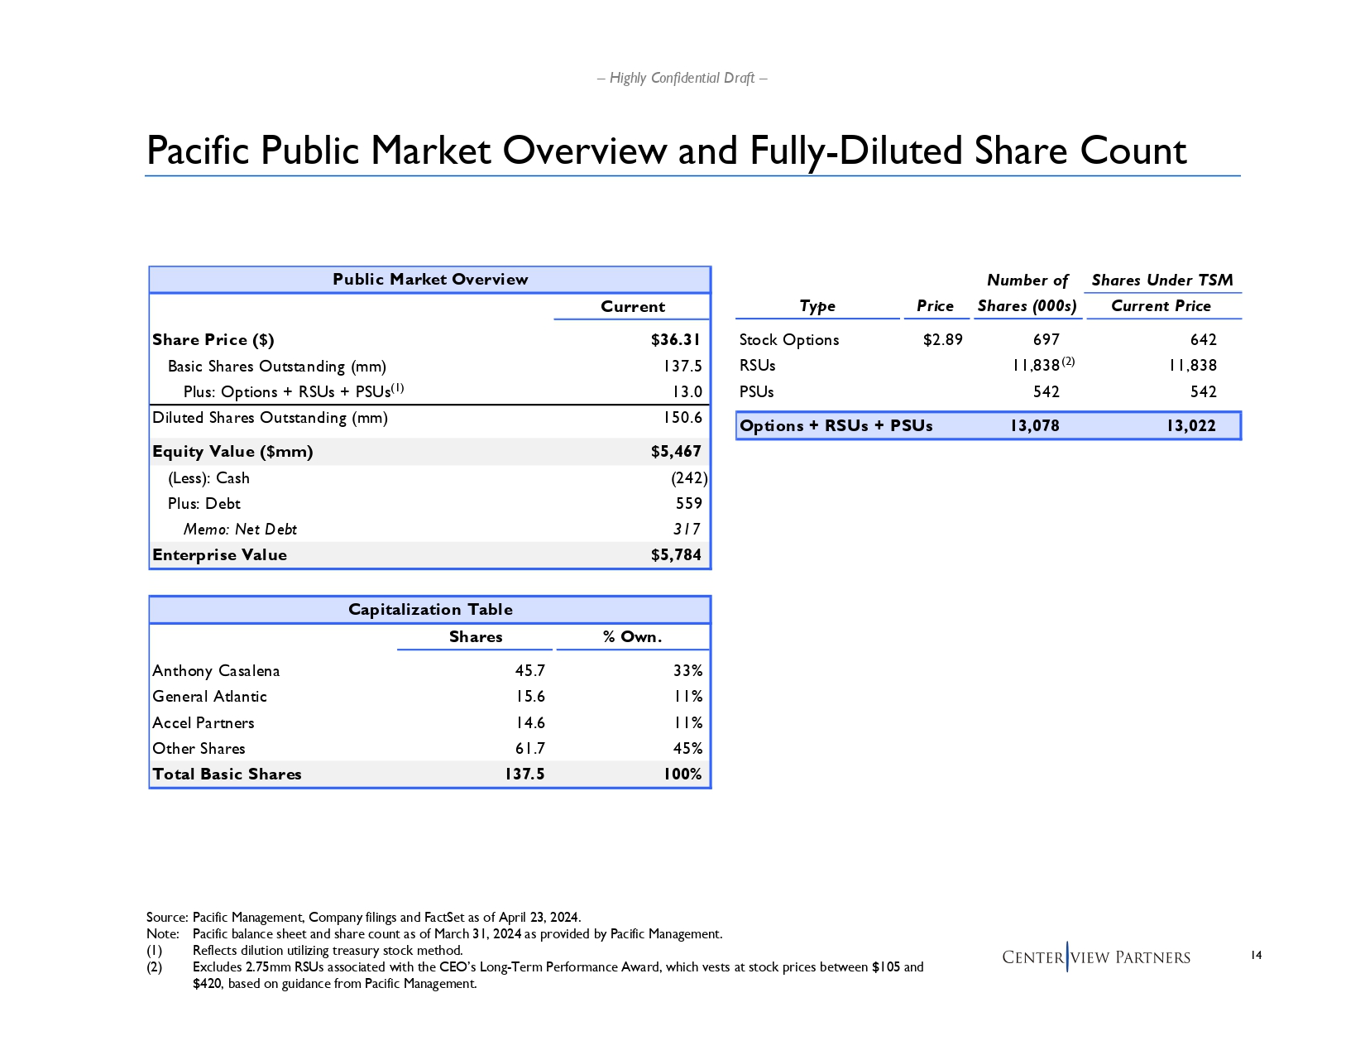Click the Shares Under TSM column header
Viewport: 1365px width, 1055px height.
point(1161,281)
